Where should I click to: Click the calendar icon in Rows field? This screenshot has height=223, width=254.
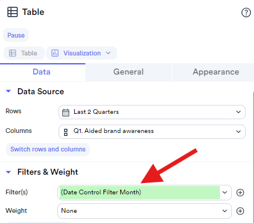[66, 112]
